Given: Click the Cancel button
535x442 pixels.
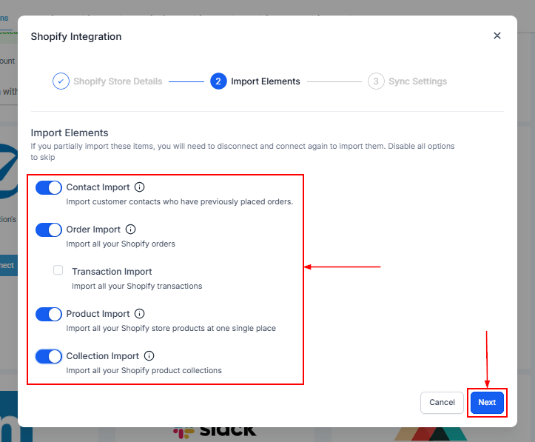Looking at the screenshot, I should tap(442, 403).
